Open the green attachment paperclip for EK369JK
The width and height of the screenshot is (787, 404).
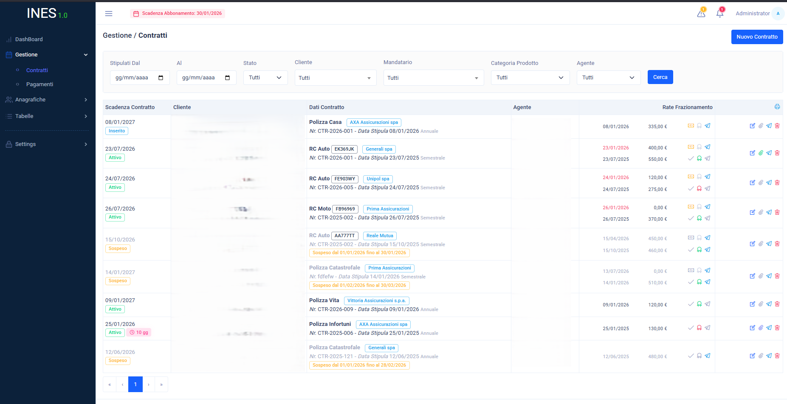click(x=761, y=153)
